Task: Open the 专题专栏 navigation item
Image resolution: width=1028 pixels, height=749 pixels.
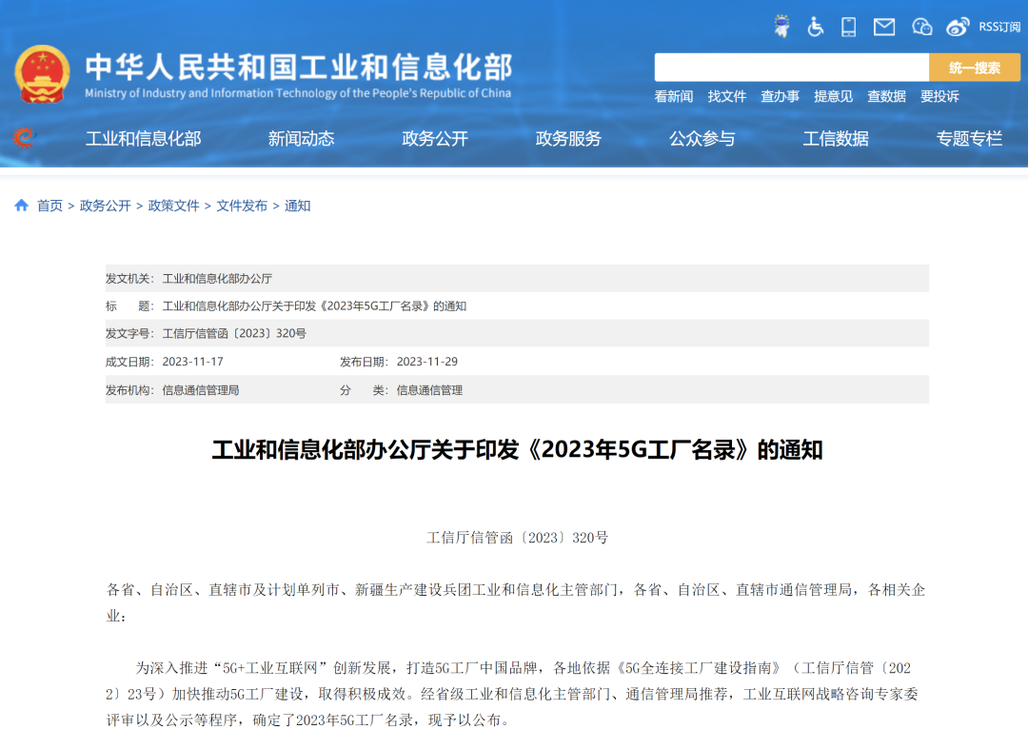Action: click(969, 139)
